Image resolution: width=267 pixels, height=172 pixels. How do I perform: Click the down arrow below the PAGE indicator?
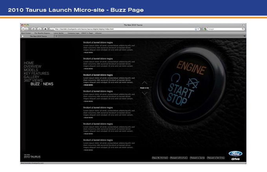pos(144,93)
